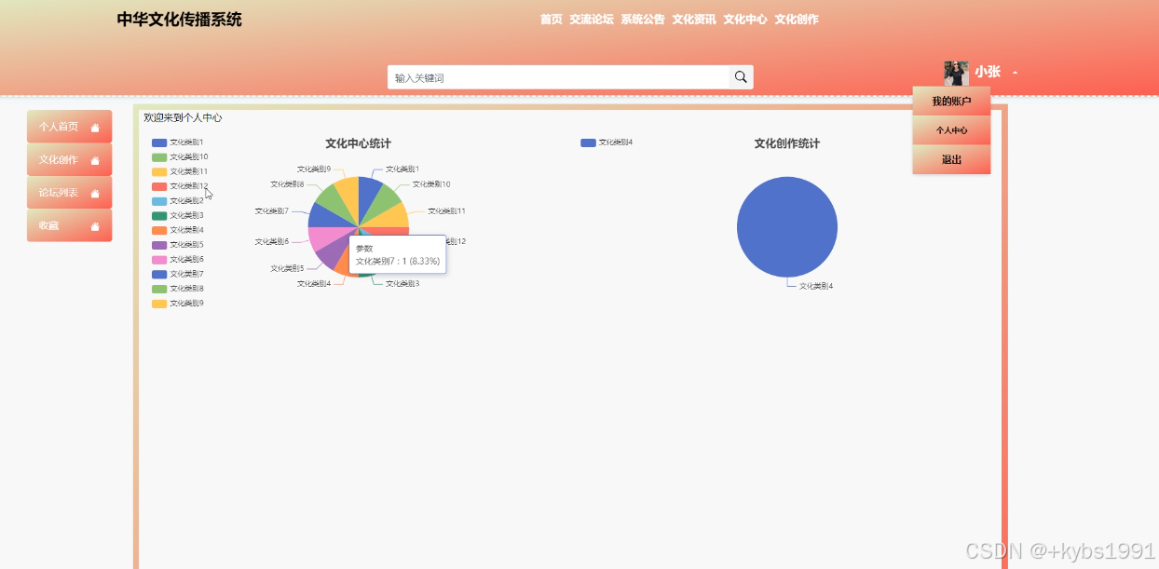This screenshot has height=569, width=1159.
Task: Open the 交流论坛 menu item
Action: (590, 18)
